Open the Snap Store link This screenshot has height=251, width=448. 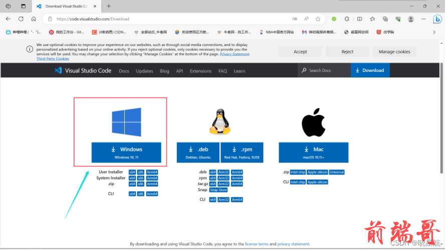click(218, 190)
